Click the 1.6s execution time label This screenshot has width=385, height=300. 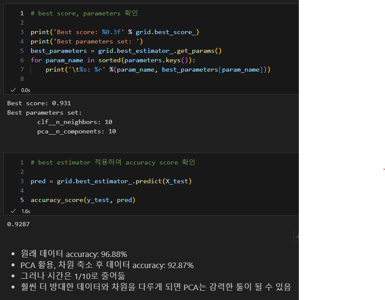pyautogui.click(x=26, y=211)
